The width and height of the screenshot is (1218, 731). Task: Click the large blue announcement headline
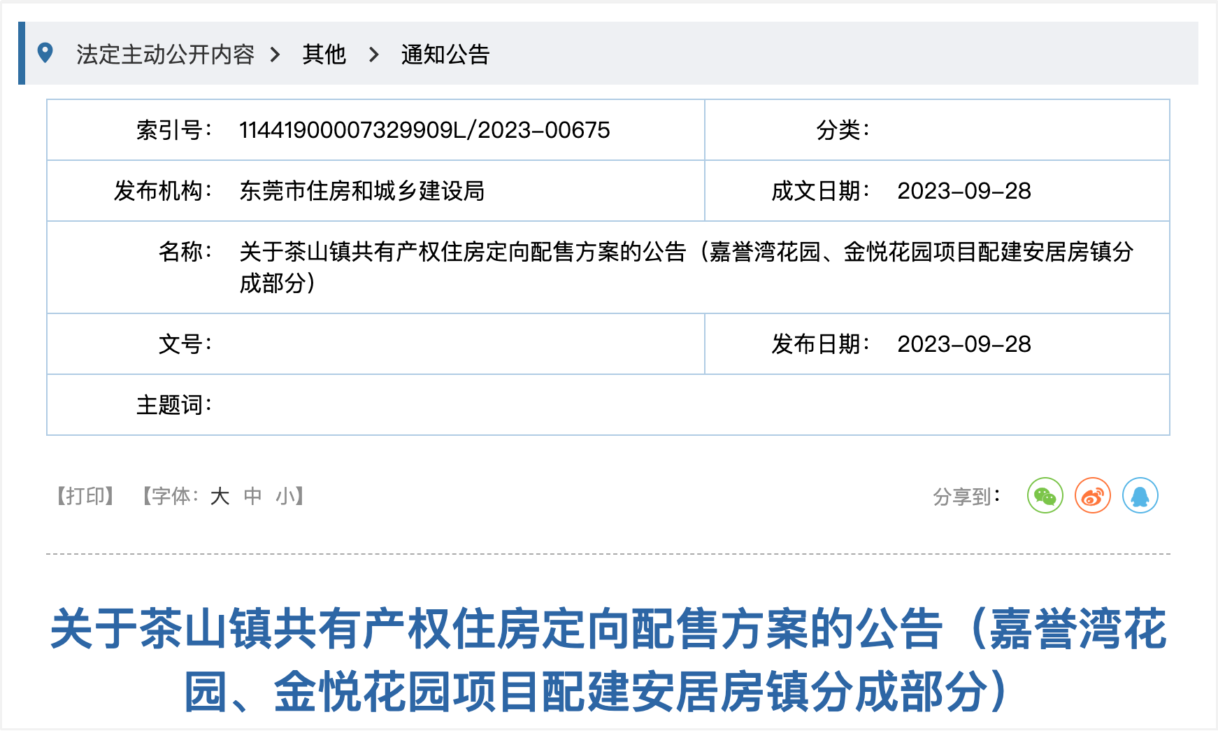(608, 660)
